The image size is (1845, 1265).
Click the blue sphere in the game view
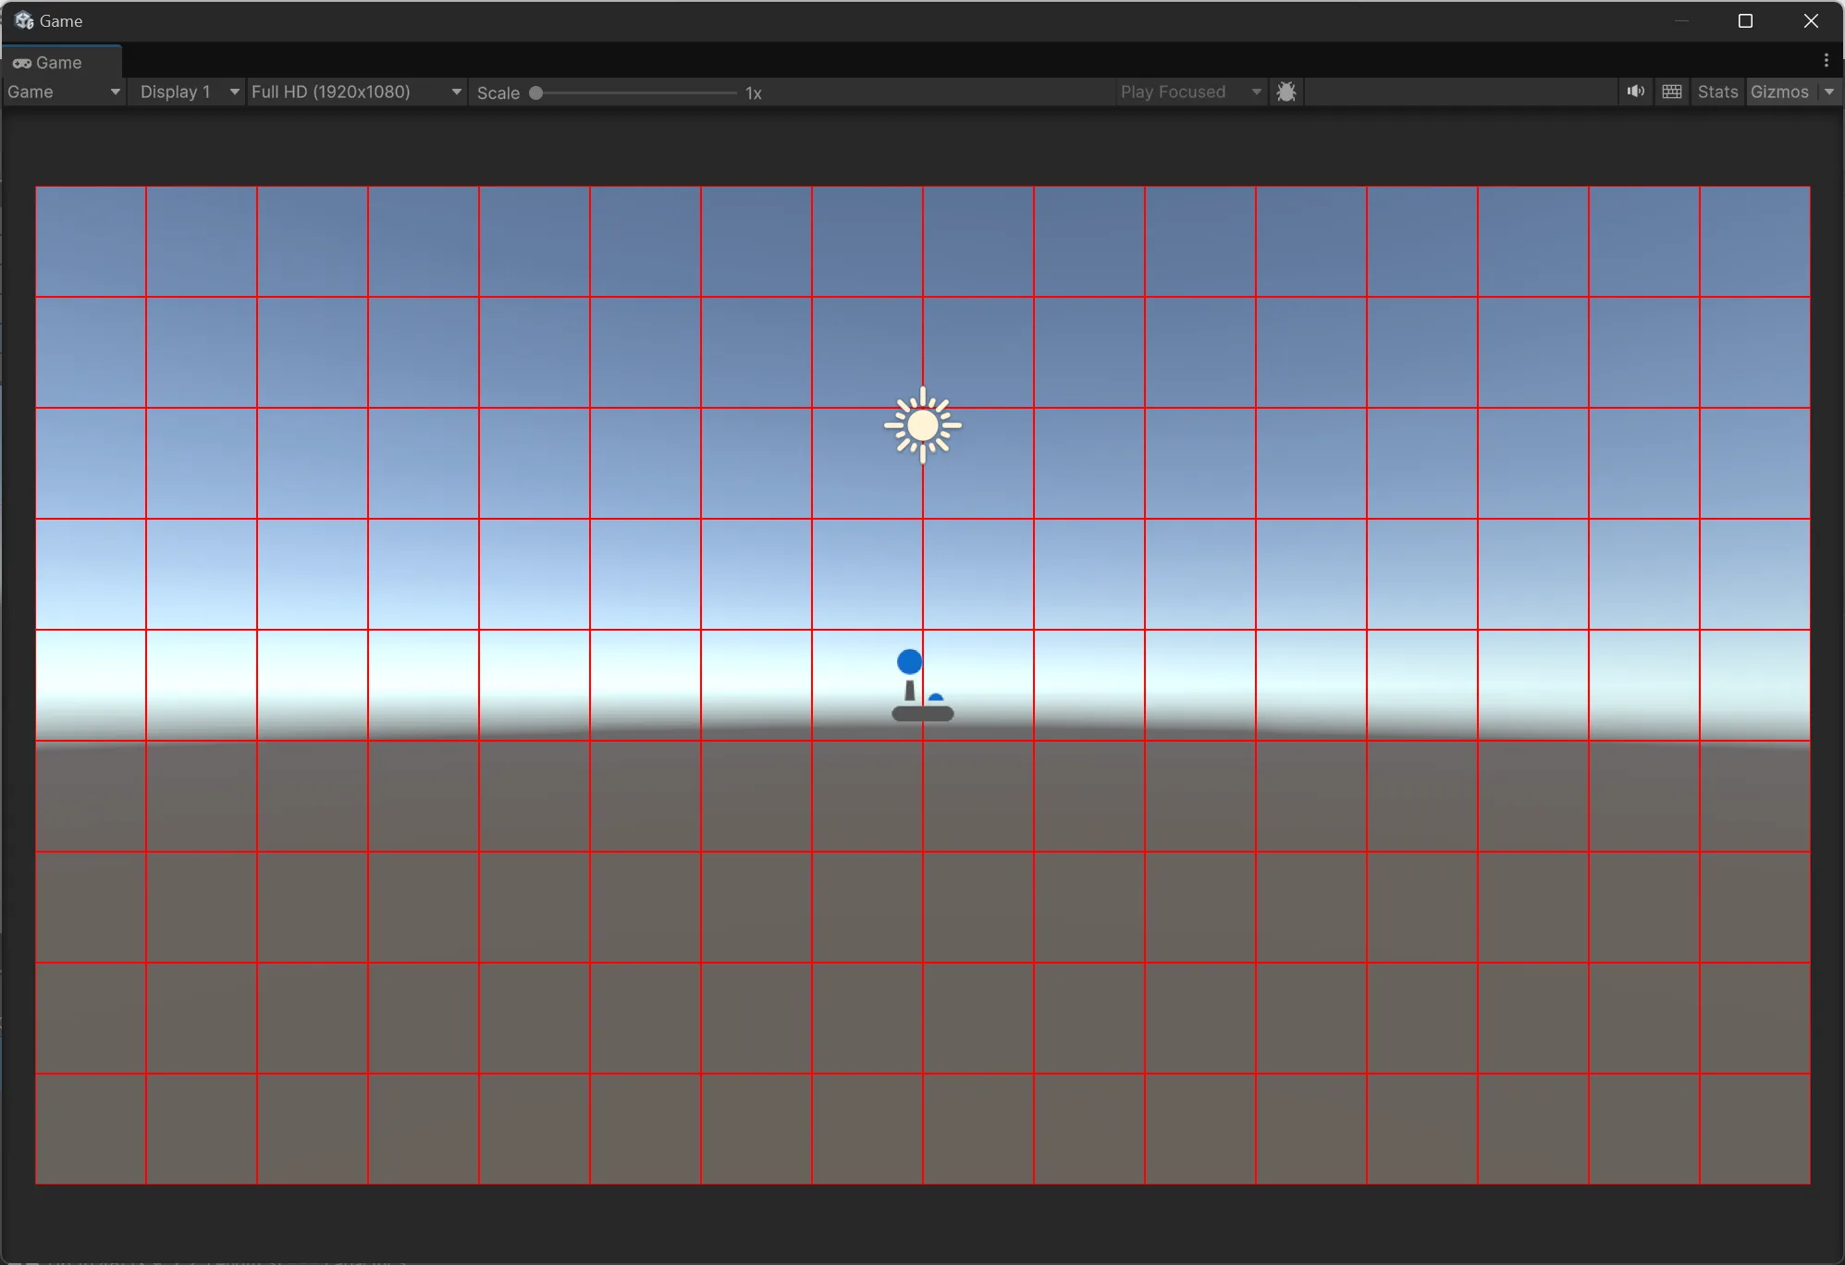(x=909, y=662)
